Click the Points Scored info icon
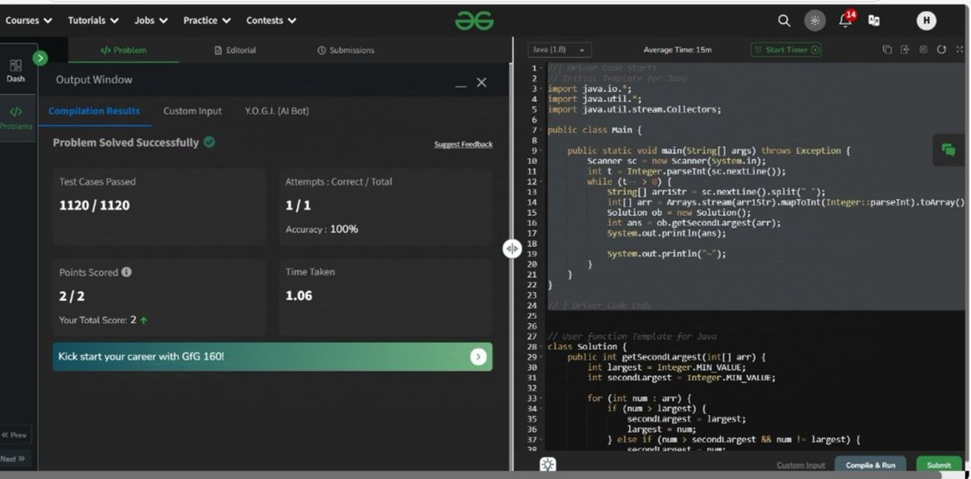 tap(127, 273)
